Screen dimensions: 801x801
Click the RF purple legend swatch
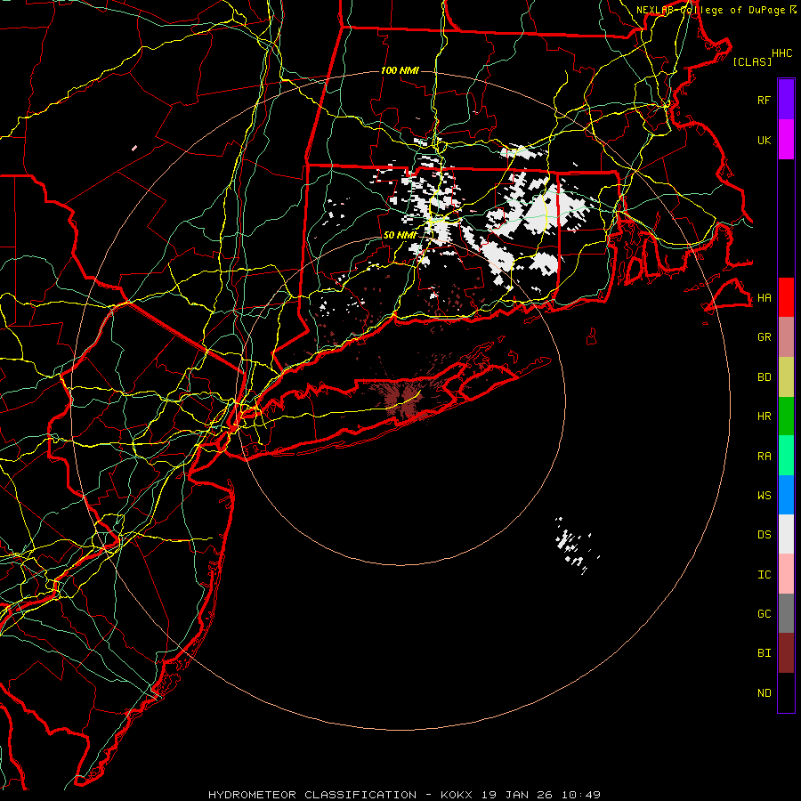[x=786, y=100]
